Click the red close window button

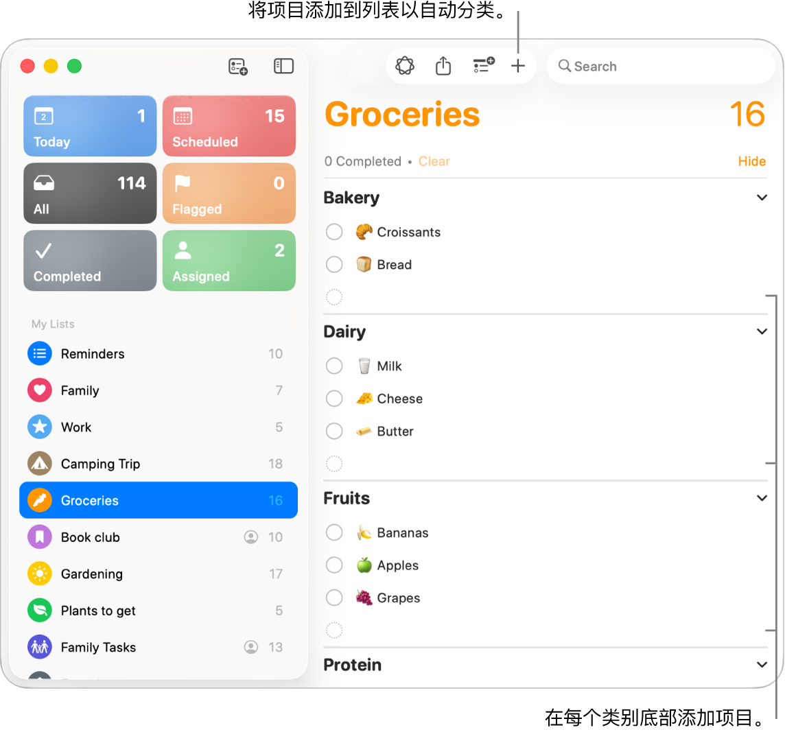(27, 66)
